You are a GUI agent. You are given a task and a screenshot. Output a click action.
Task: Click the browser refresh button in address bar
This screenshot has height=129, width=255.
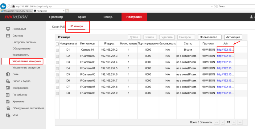215,6
